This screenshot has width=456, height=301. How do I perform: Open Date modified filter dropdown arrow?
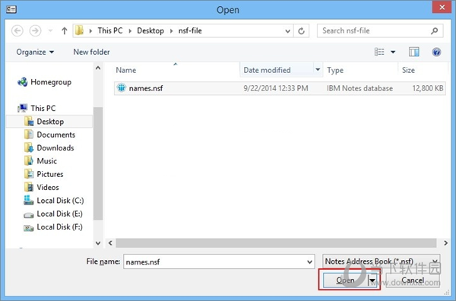pos(318,70)
